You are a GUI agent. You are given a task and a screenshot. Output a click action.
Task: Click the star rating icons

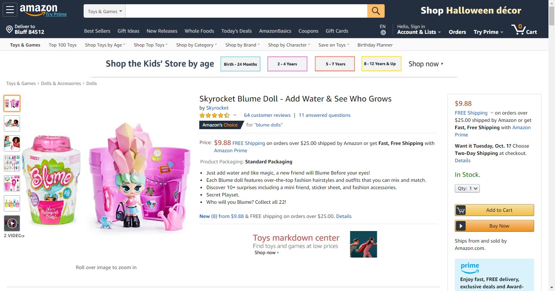point(214,115)
